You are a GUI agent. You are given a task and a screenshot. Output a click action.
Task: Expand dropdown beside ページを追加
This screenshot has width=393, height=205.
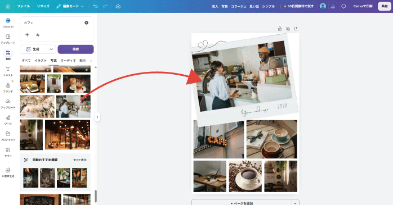click(296, 203)
